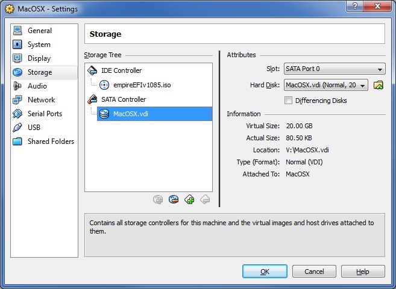Click the SATA Controller icon
396x289 pixels.
(92, 99)
